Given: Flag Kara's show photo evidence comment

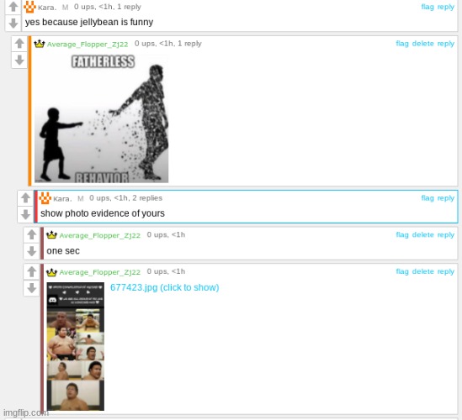Looking at the screenshot, I should click(x=427, y=198).
